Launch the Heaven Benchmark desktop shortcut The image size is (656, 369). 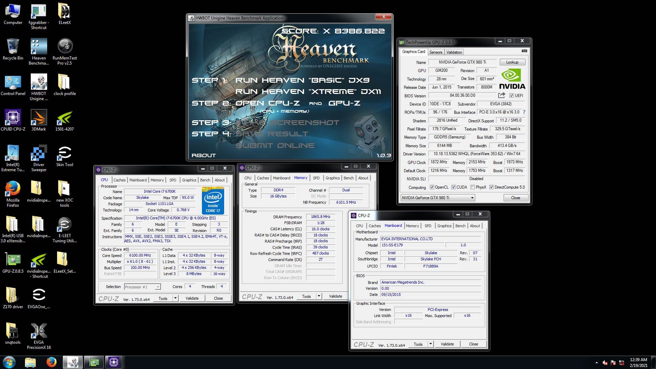pos(39,52)
